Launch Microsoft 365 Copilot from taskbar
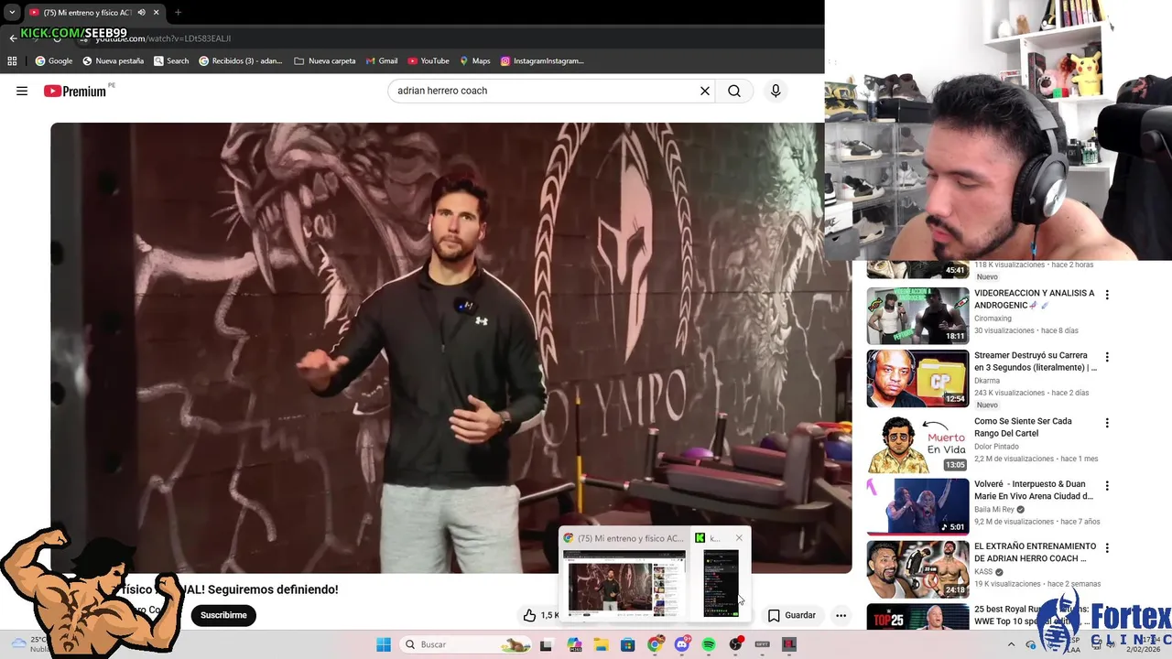1172x659 pixels. point(574,644)
